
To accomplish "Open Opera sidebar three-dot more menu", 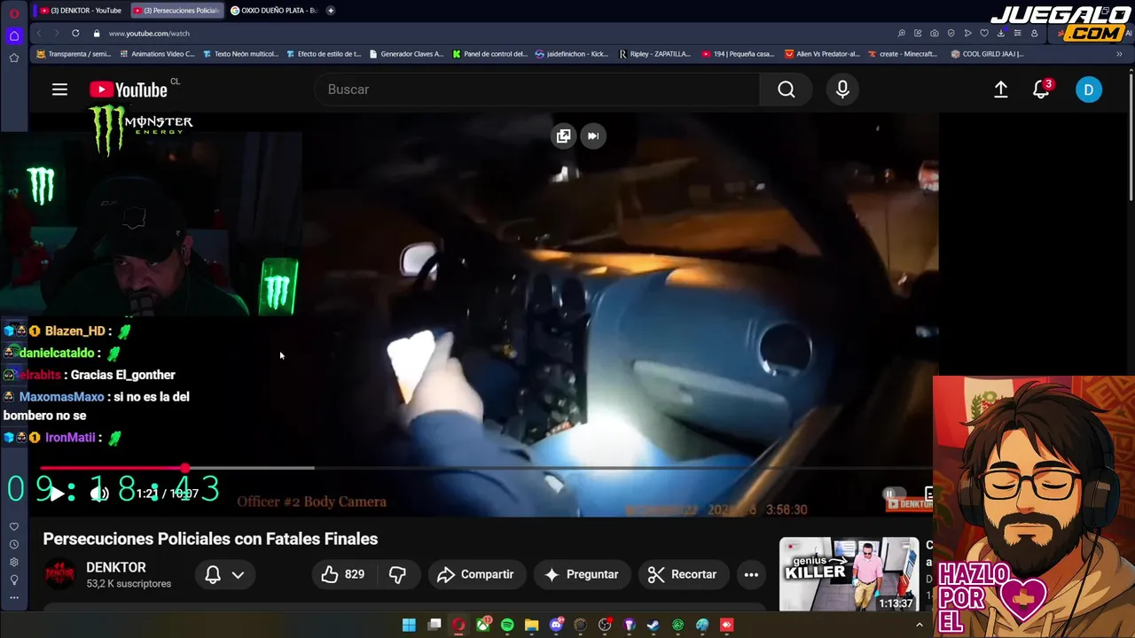I will [x=13, y=597].
